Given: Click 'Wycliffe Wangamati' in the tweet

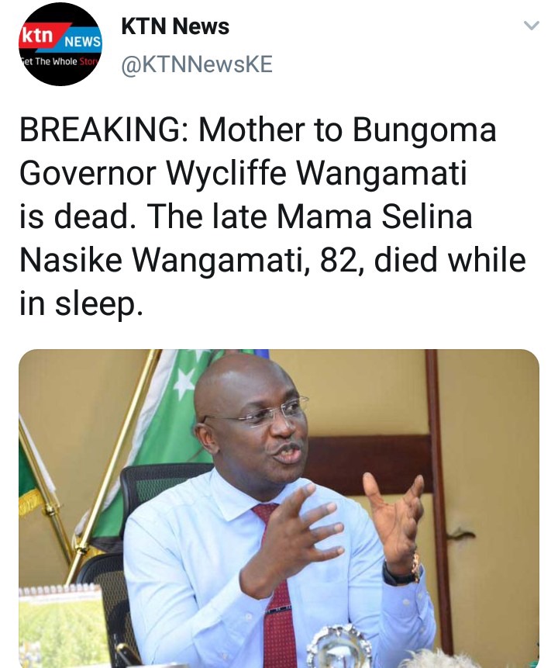Looking at the screenshot, I should 317,175.
